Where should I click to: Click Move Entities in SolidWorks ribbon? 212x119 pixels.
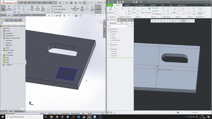pyautogui.click(x=57, y=12)
